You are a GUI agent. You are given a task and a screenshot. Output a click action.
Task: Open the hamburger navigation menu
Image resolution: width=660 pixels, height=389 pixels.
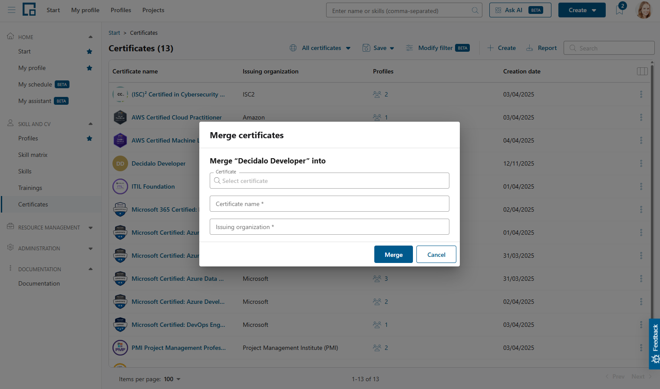[x=12, y=10]
